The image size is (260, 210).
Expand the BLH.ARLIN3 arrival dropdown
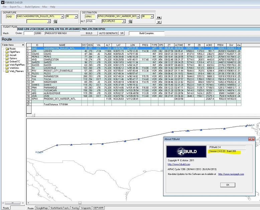(124, 21)
